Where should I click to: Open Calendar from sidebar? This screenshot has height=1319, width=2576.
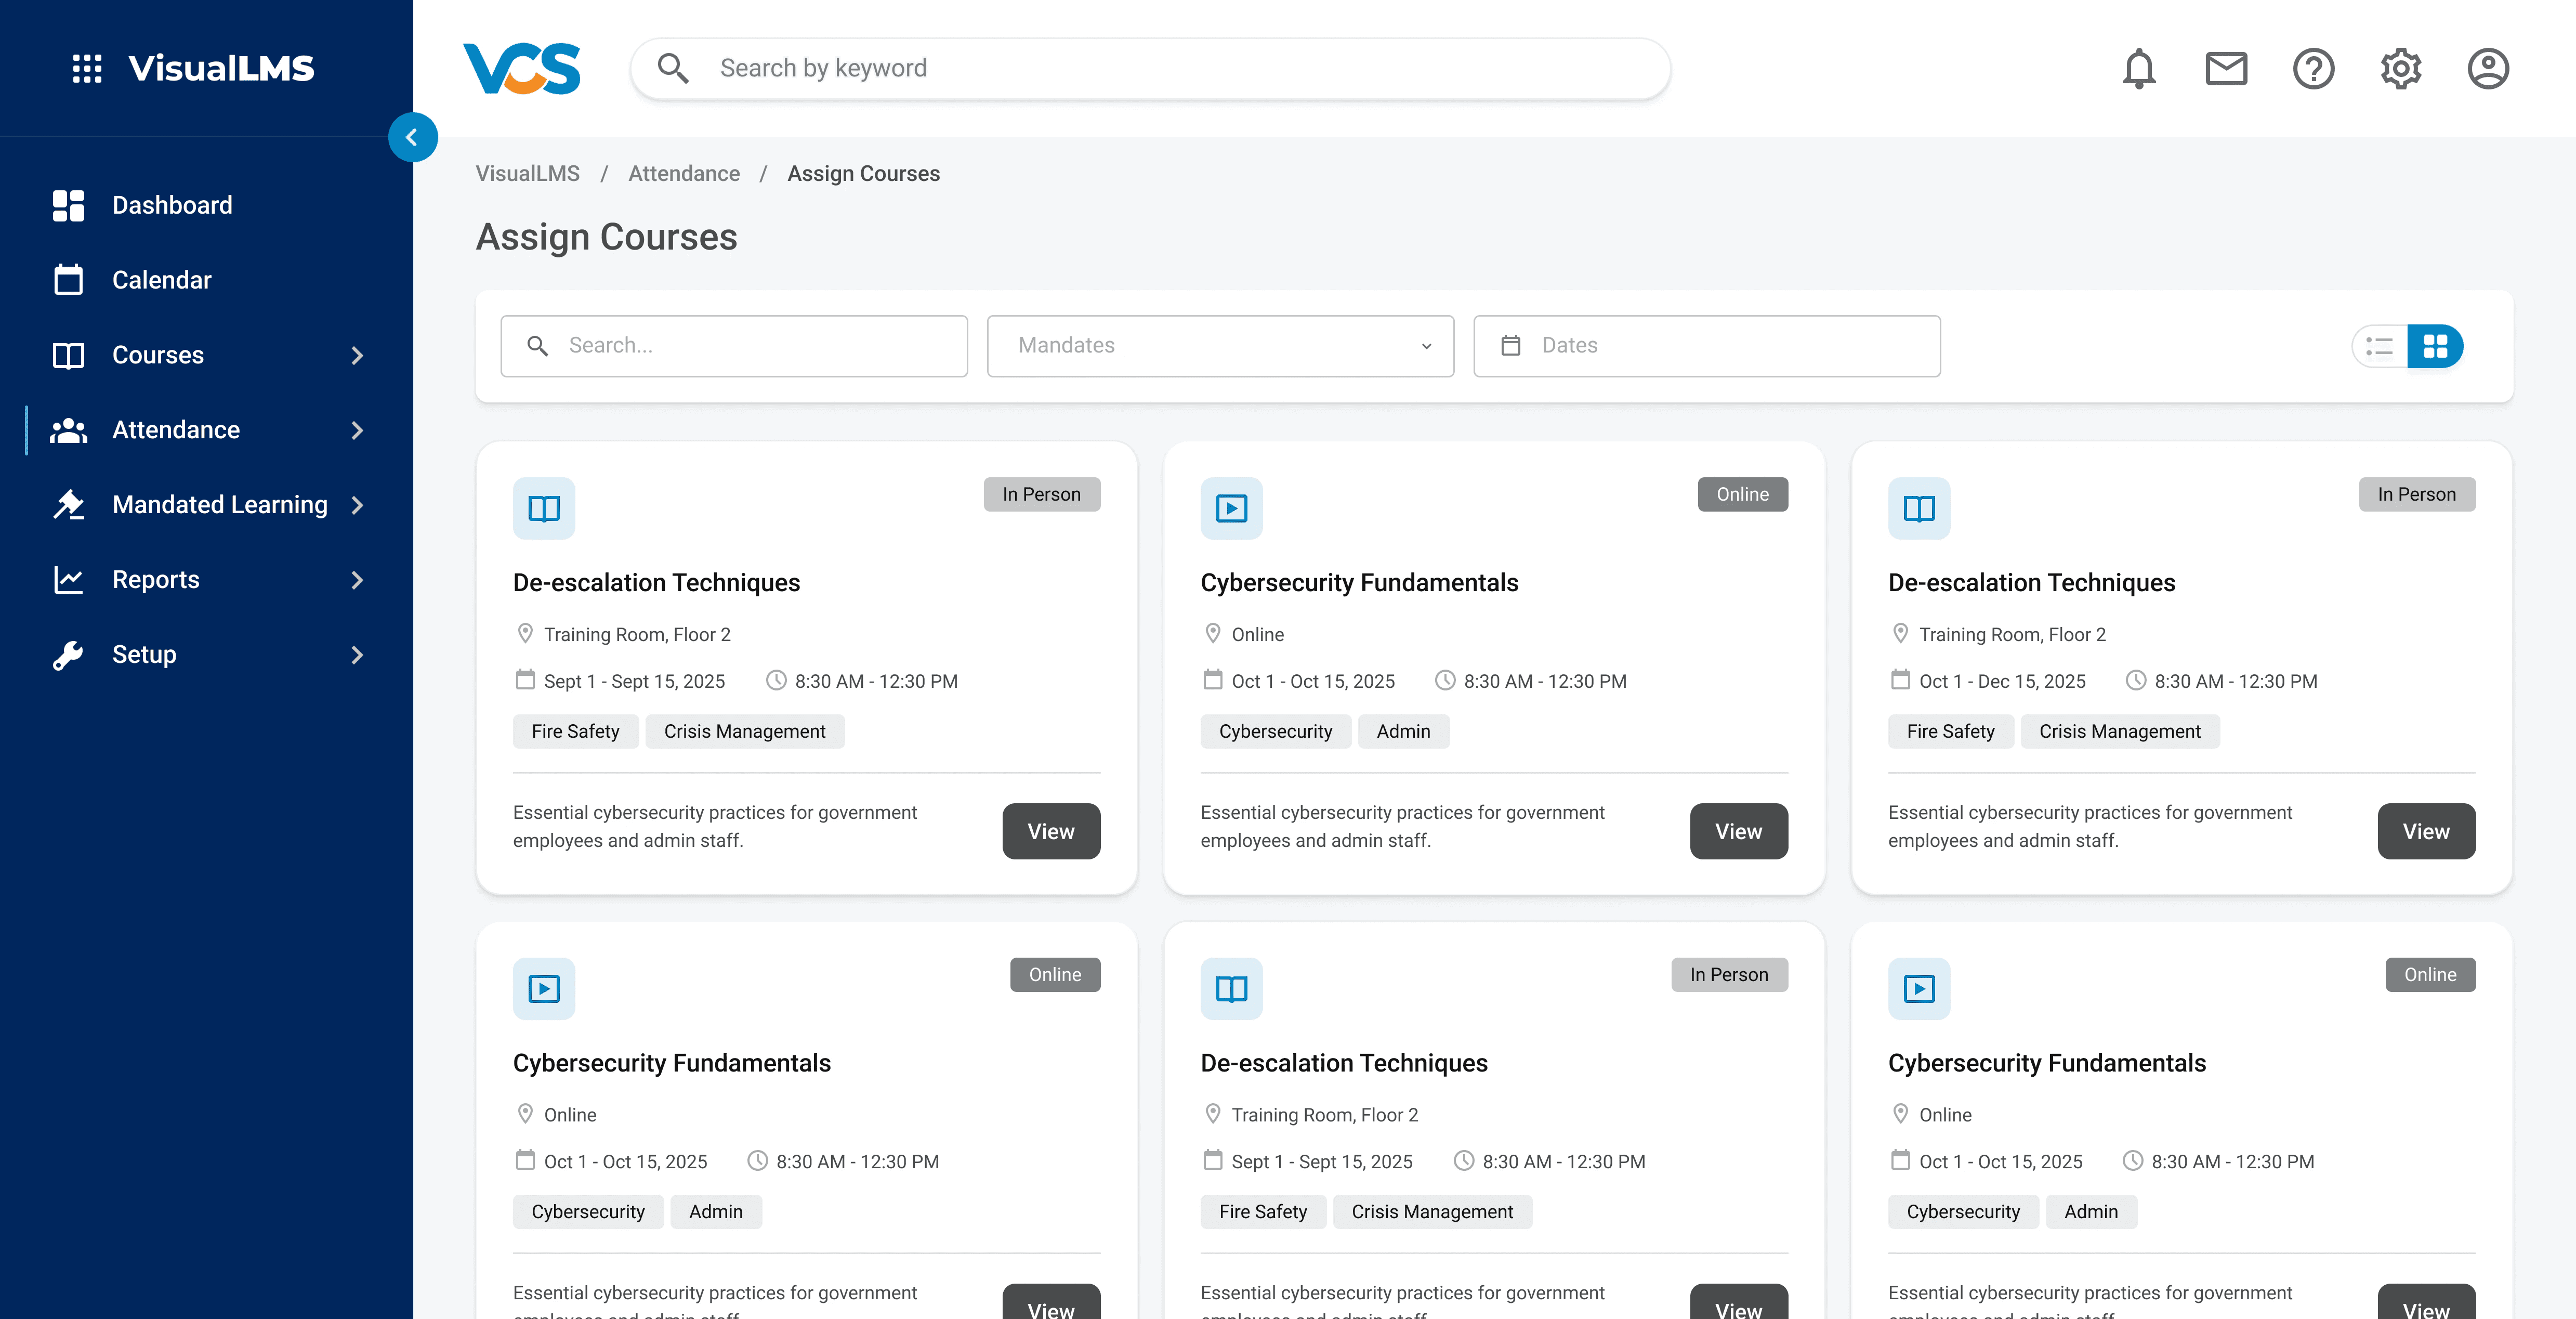[x=161, y=280]
